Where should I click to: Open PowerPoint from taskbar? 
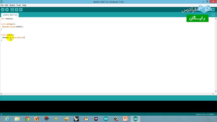click(x=126, y=119)
